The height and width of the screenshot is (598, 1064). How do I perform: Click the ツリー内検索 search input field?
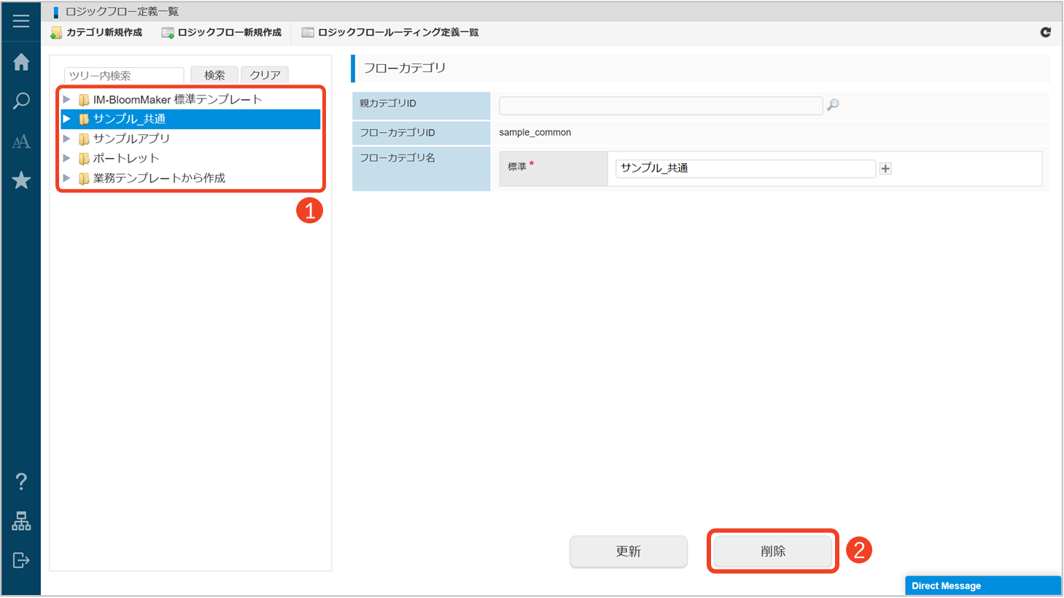(123, 76)
